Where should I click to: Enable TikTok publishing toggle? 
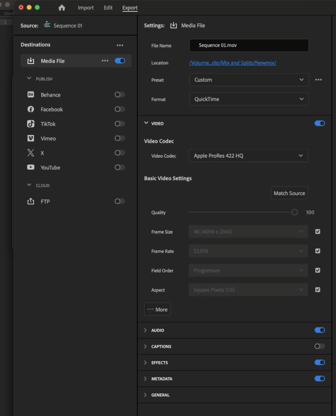click(120, 123)
